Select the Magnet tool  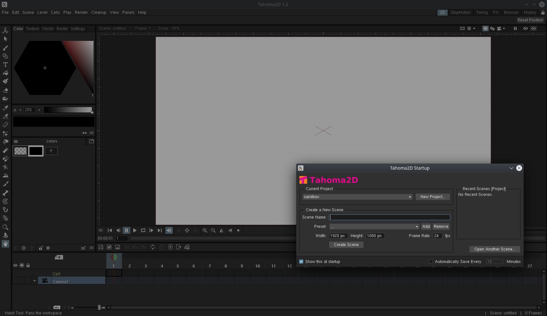[5, 159]
